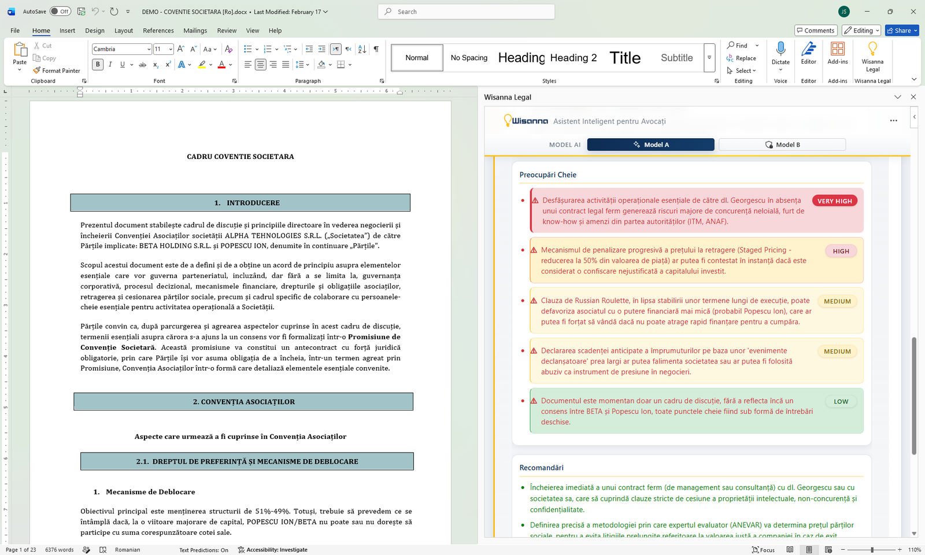The image size is (925, 555).
Task: Open the font color picker arrow
Action: pos(230,65)
